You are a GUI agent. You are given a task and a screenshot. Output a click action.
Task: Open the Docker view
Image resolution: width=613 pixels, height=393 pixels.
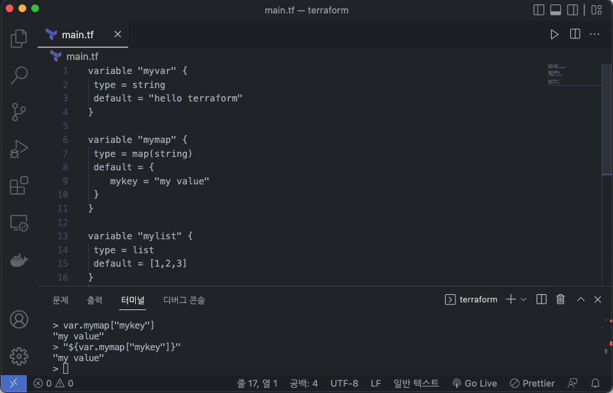[x=18, y=260]
